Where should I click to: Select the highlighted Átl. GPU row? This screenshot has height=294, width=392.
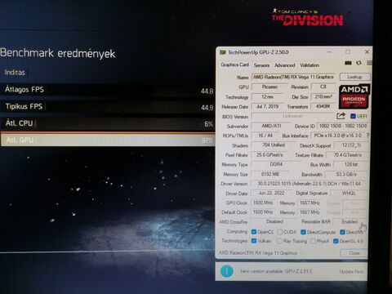[108, 140]
